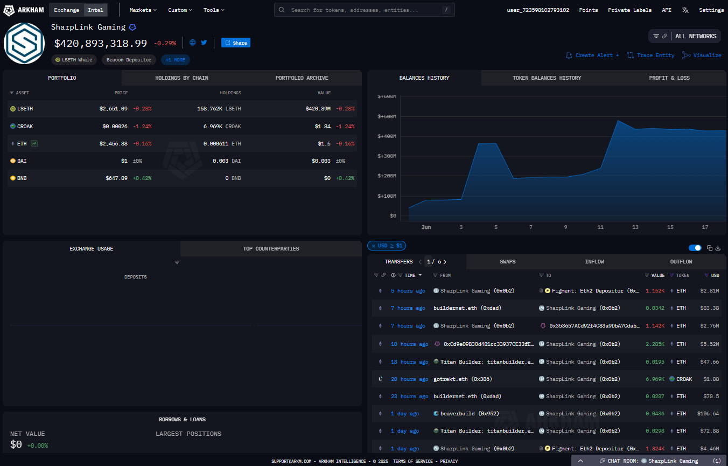
Task: Open the Swaps tab
Action: point(507,262)
